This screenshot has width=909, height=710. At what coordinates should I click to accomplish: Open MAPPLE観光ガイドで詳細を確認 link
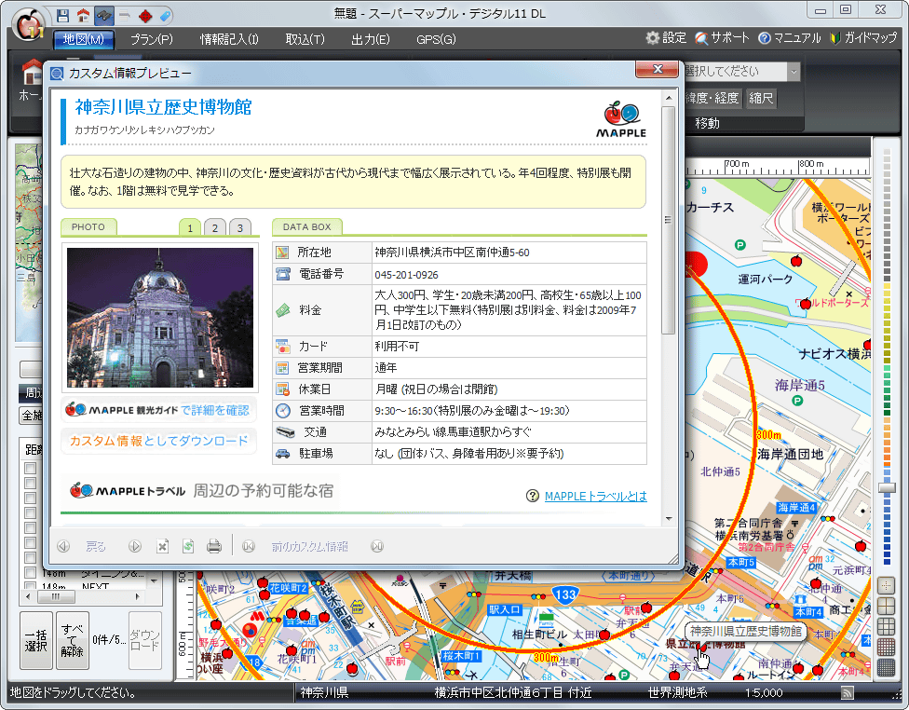[x=158, y=410]
